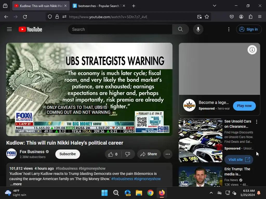Close the Kudlow YouTube tab
The image size is (266, 199).
(x=65, y=6)
